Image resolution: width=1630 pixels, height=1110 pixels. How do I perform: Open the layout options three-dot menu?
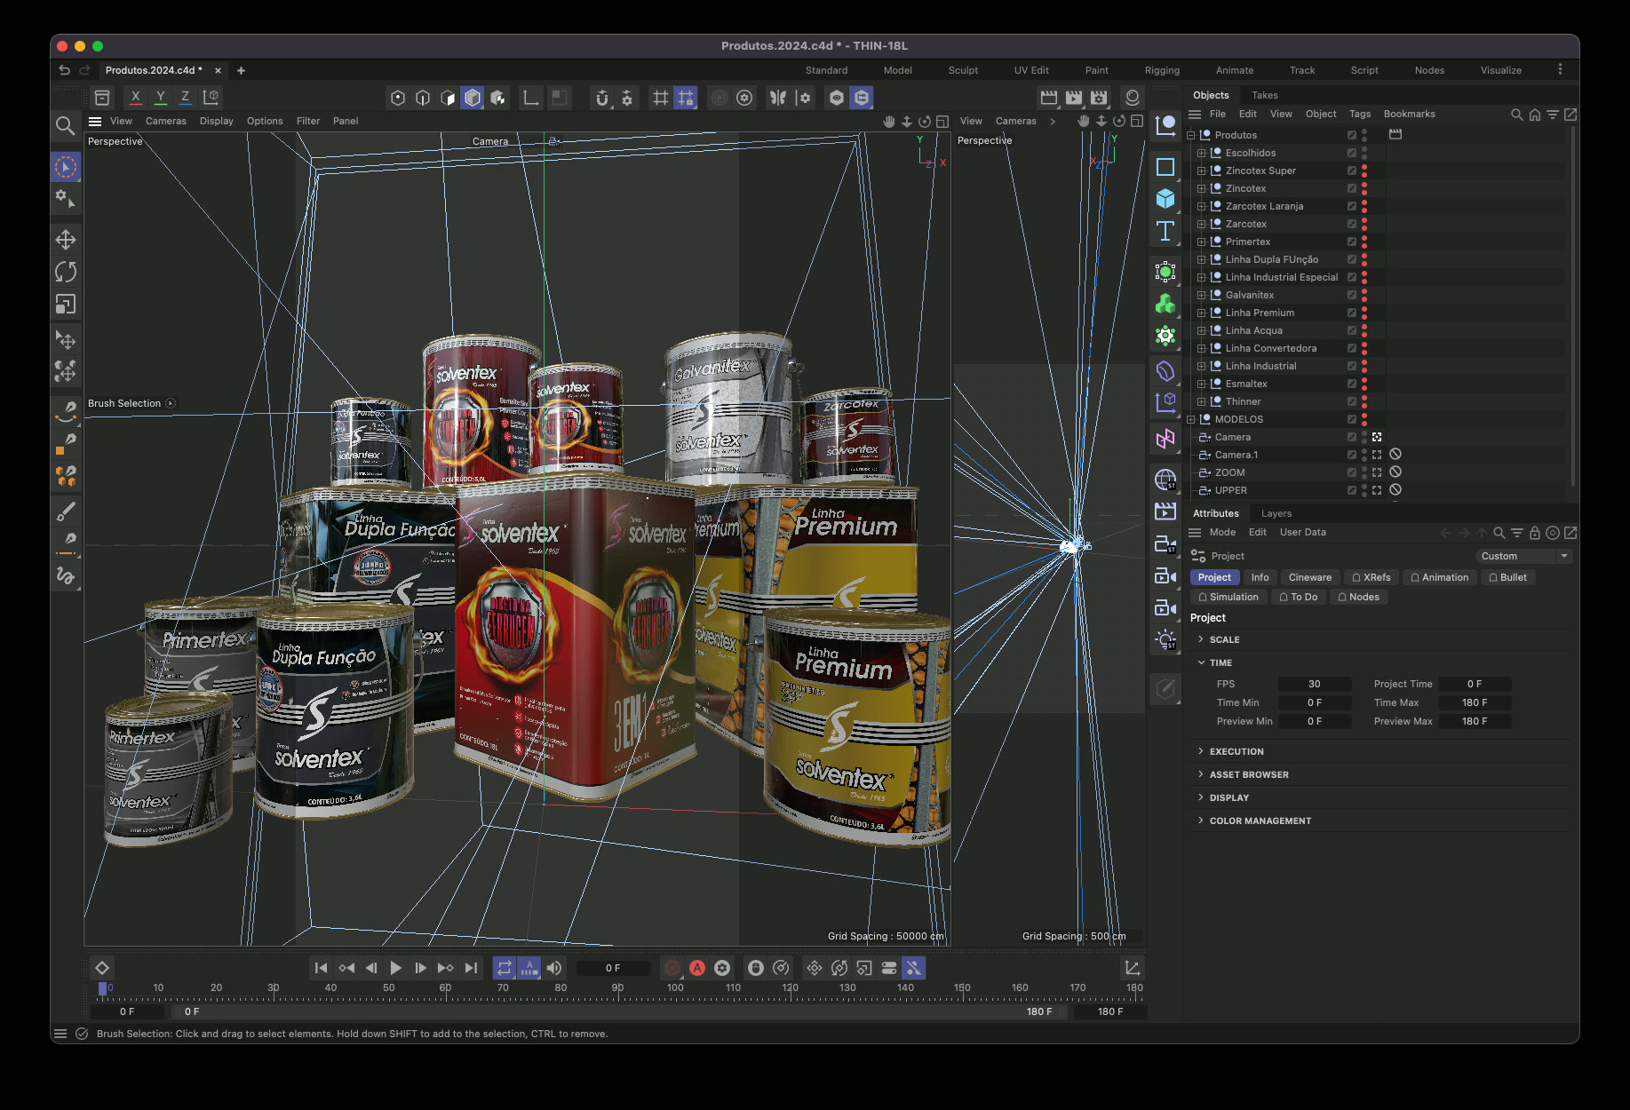pos(1560,69)
